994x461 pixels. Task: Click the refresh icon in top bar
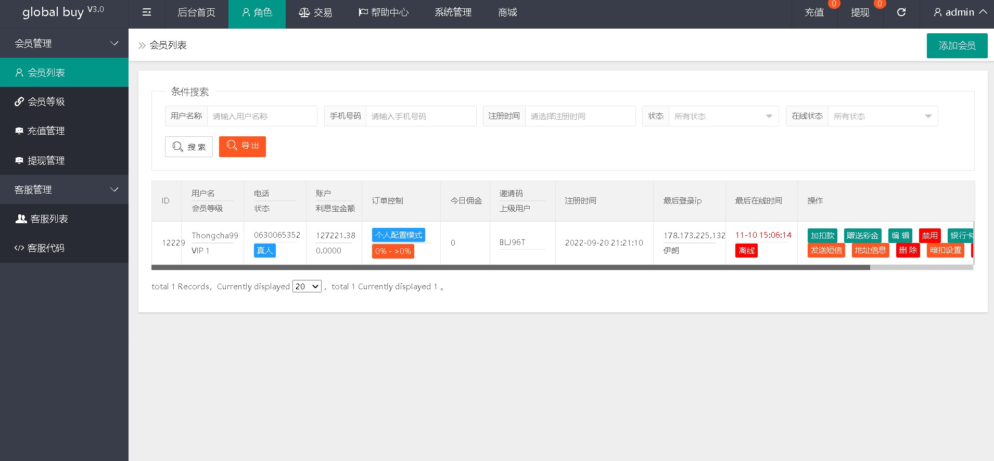(x=901, y=12)
